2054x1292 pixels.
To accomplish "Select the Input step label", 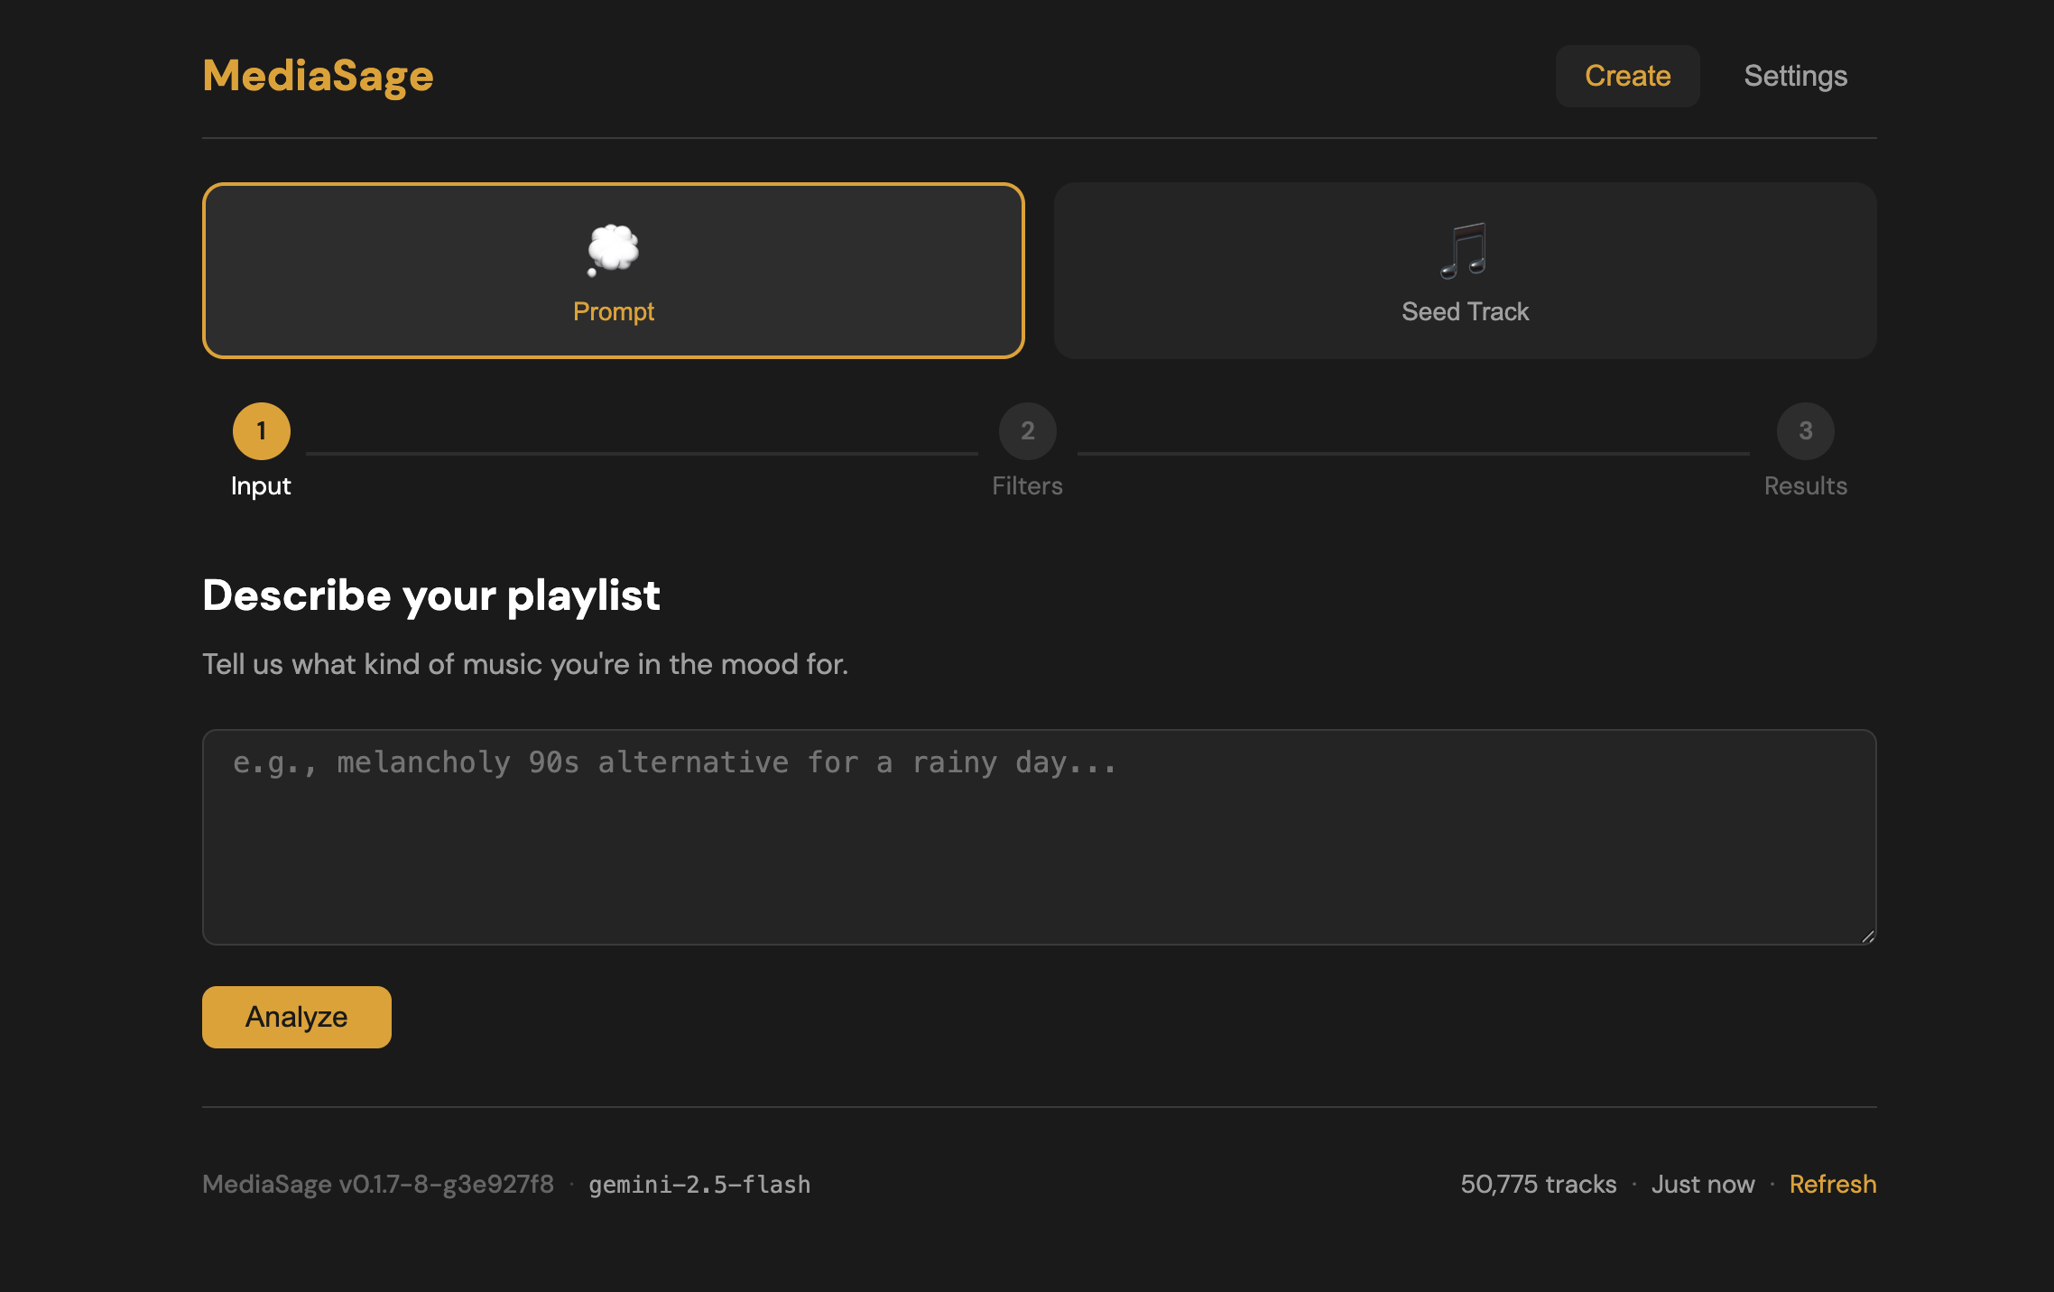I will coord(261,485).
